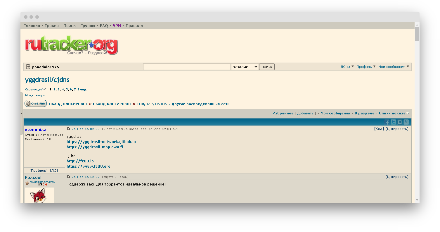
Task: Expand Опции показа options
Action: pos(394,113)
